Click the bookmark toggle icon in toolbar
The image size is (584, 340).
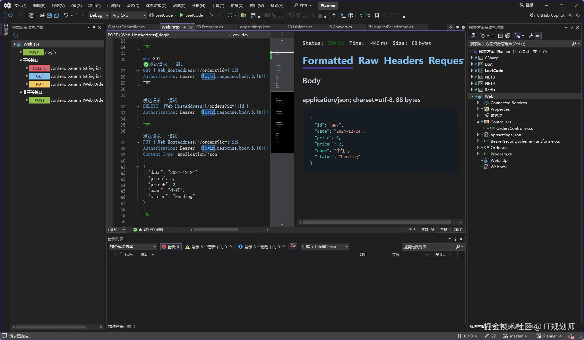[x=377, y=15]
